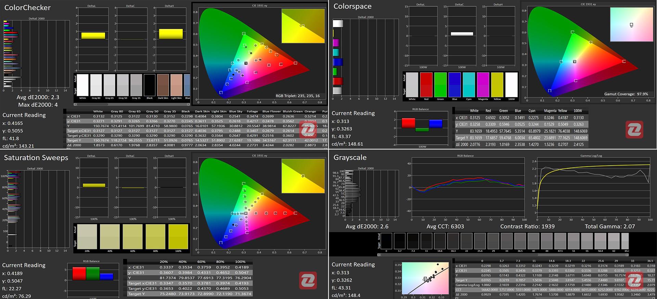Open the Saturation Sweeps CIE 1931 xy chart
The width and height of the screenshot is (657, 299).
tap(259, 204)
